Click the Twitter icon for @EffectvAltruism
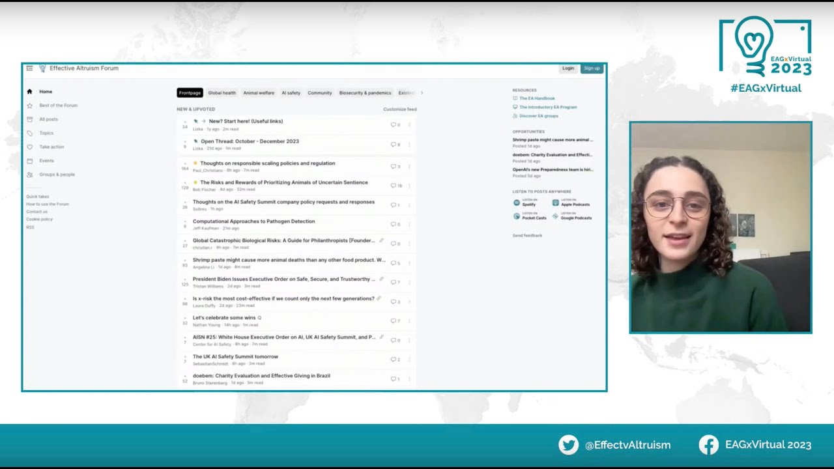 [568, 445]
